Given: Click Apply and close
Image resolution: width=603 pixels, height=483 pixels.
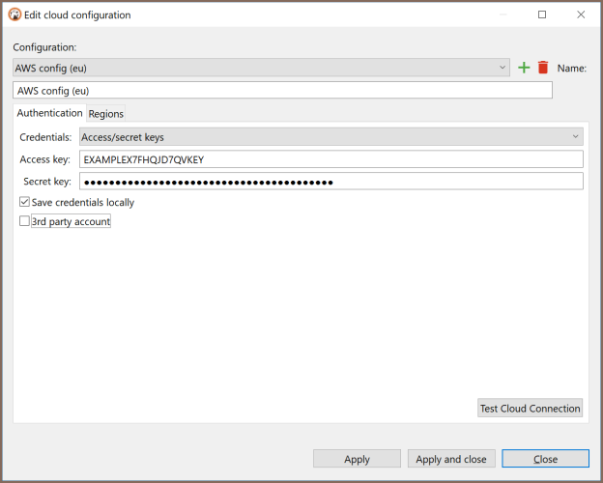Looking at the screenshot, I should tap(451, 459).
